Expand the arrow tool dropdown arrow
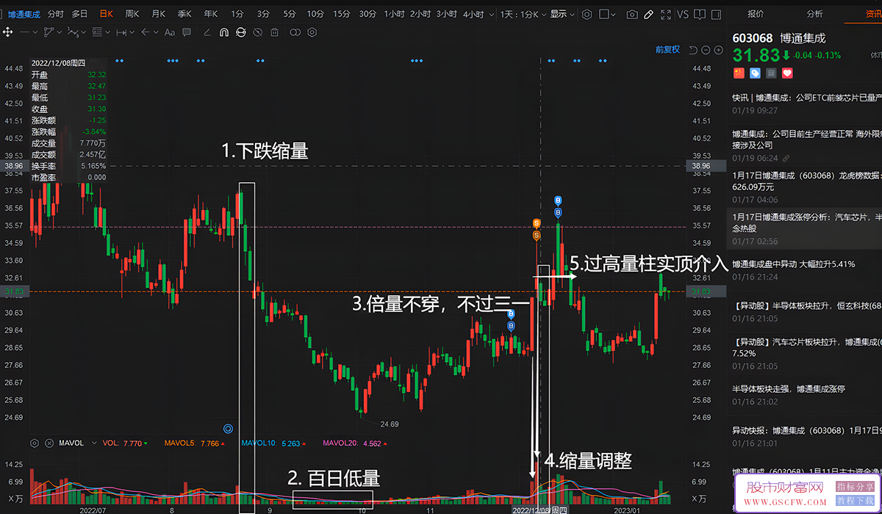Image resolution: width=882 pixels, height=514 pixels. tap(156, 32)
